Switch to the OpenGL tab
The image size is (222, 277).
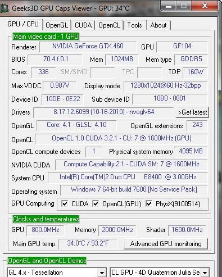57,25
